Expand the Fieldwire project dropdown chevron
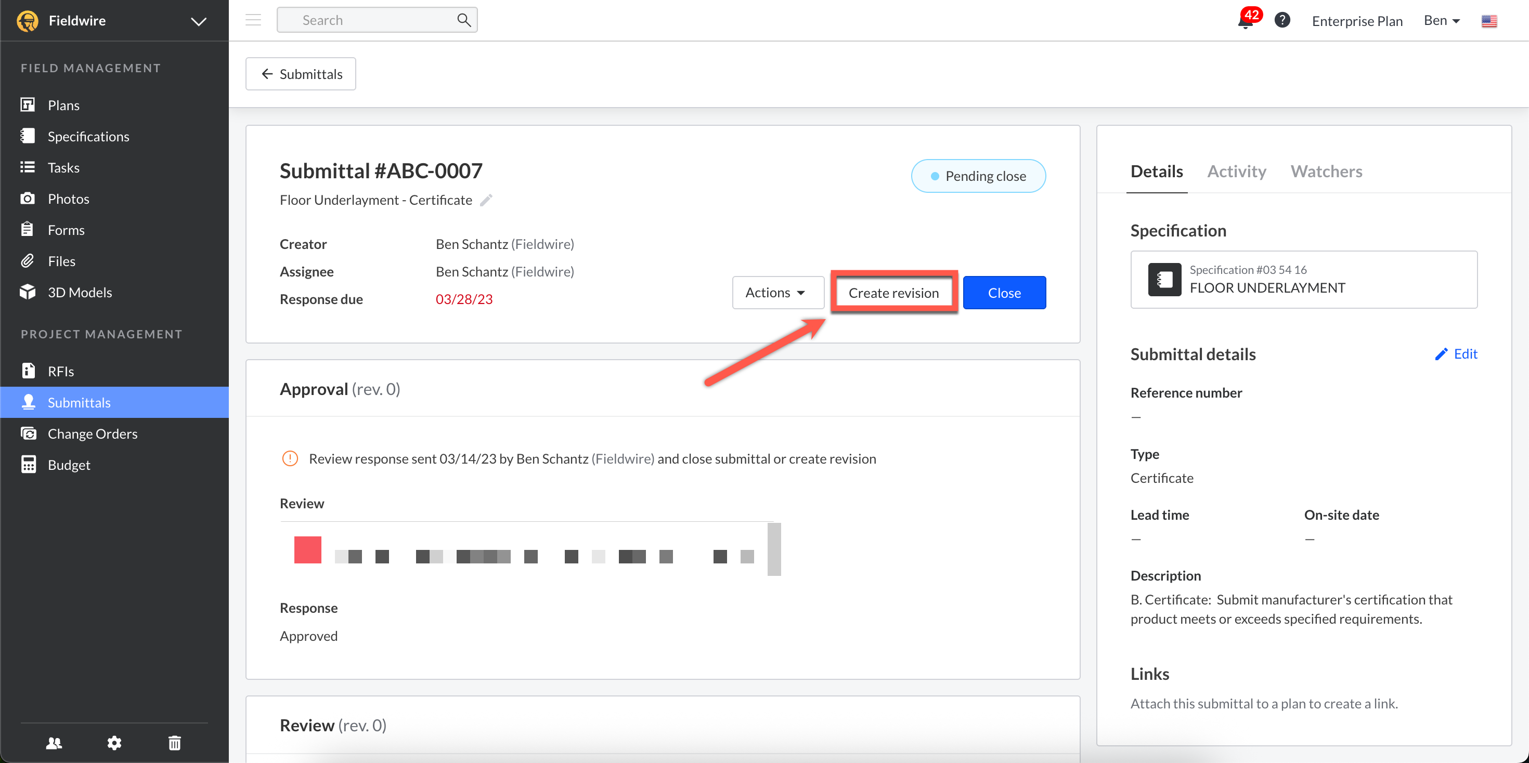The height and width of the screenshot is (763, 1529). coord(198,21)
